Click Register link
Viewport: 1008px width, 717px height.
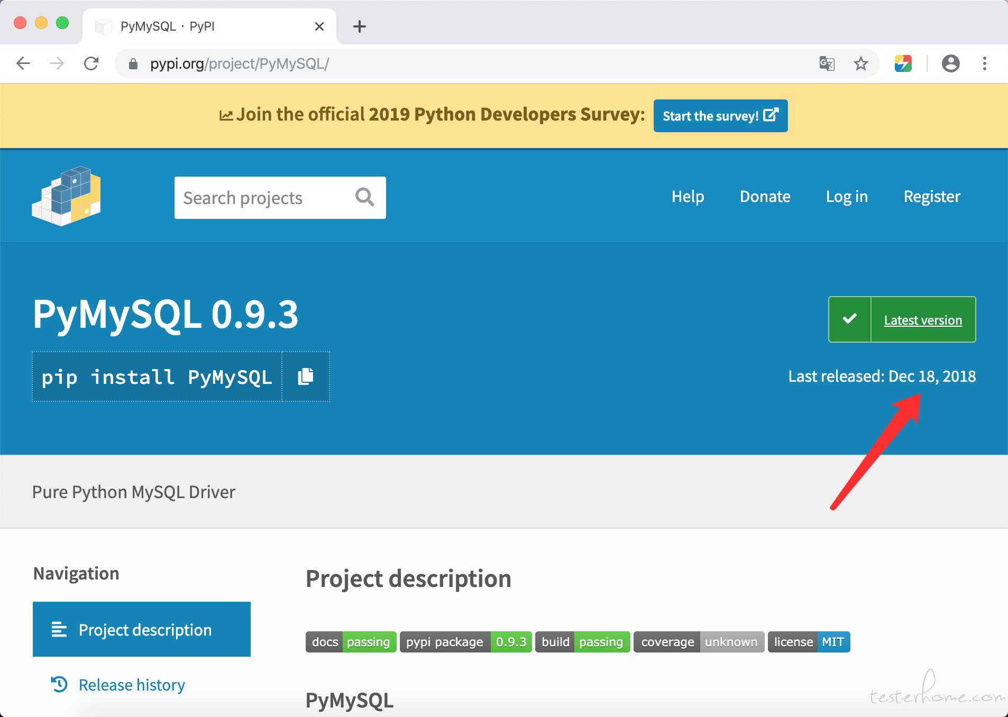932,197
